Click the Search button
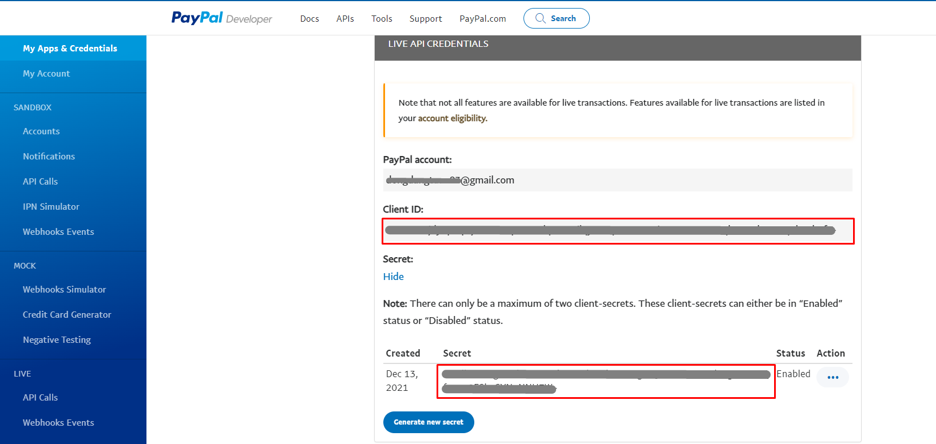936x444 pixels. click(556, 18)
